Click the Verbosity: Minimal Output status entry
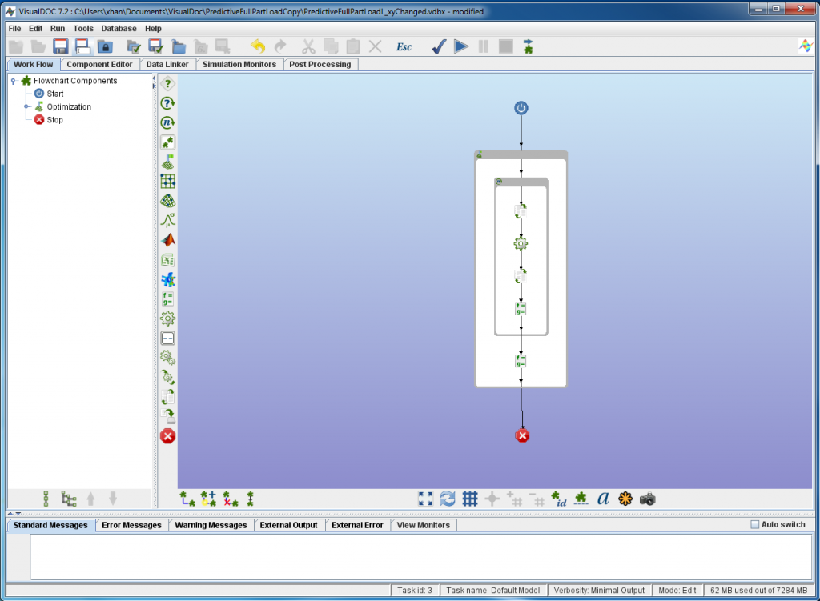 (x=599, y=590)
